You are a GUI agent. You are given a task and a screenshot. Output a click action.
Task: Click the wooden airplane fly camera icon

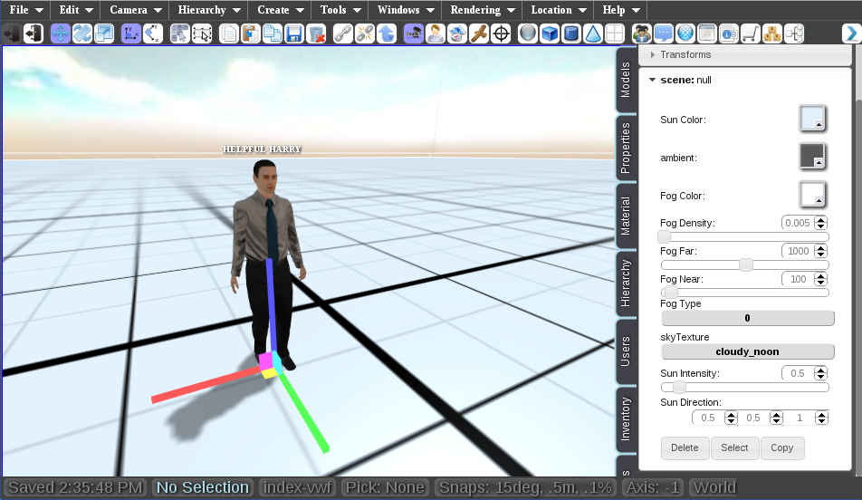pos(479,34)
